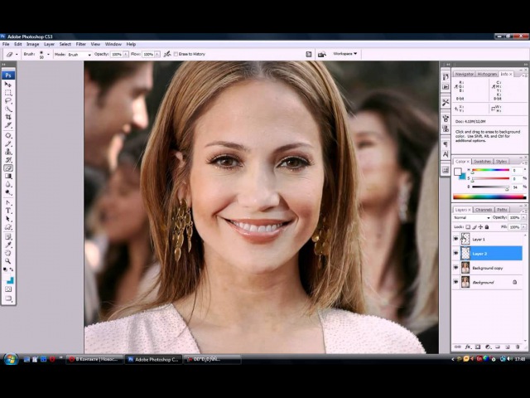Image resolution: width=530 pixels, height=398 pixels.
Task: Open the layer Fill arrow
Action: tap(524, 227)
